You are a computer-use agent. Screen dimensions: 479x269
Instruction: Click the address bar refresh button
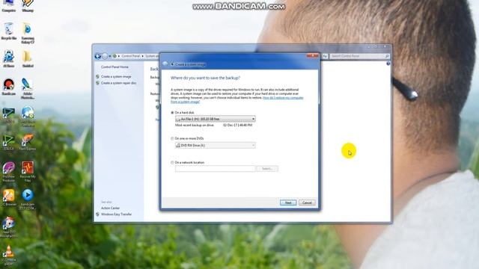click(x=325, y=56)
